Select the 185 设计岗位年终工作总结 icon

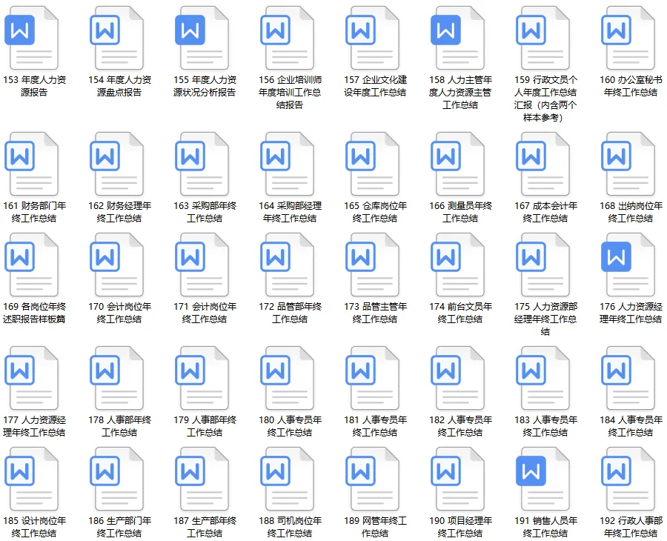click(31, 479)
